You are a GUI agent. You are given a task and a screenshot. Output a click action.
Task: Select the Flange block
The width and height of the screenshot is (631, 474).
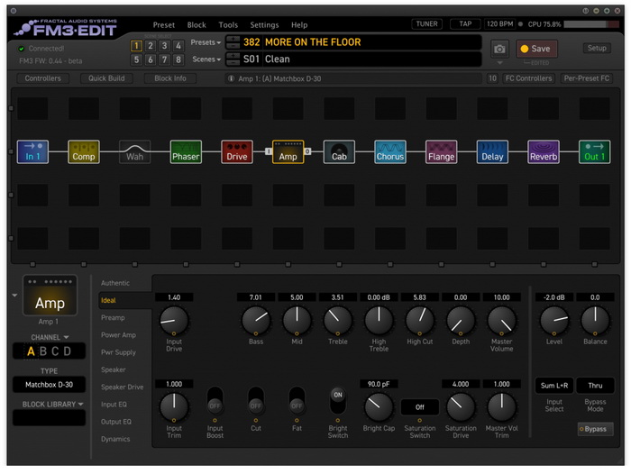tap(442, 151)
